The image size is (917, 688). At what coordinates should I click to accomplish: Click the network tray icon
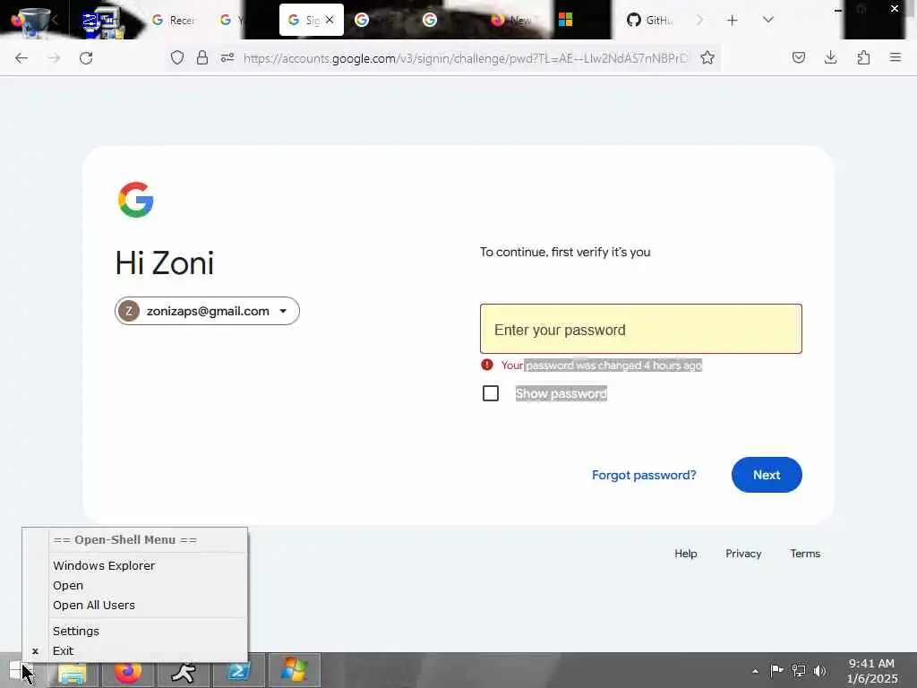point(798,670)
